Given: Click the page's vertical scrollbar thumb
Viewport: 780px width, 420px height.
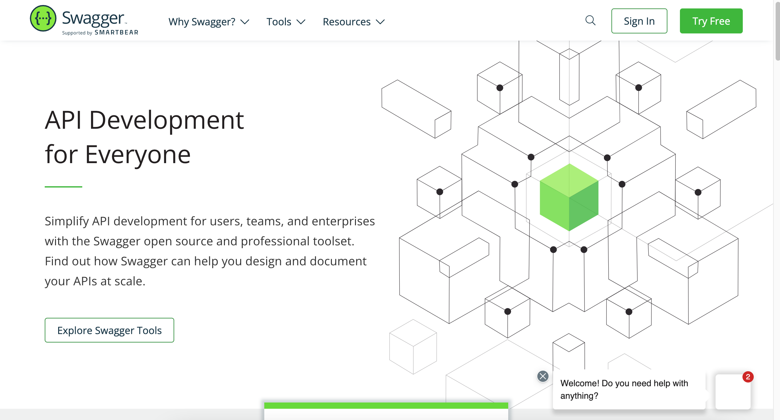Looking at the screenshot, I should 777,31.
